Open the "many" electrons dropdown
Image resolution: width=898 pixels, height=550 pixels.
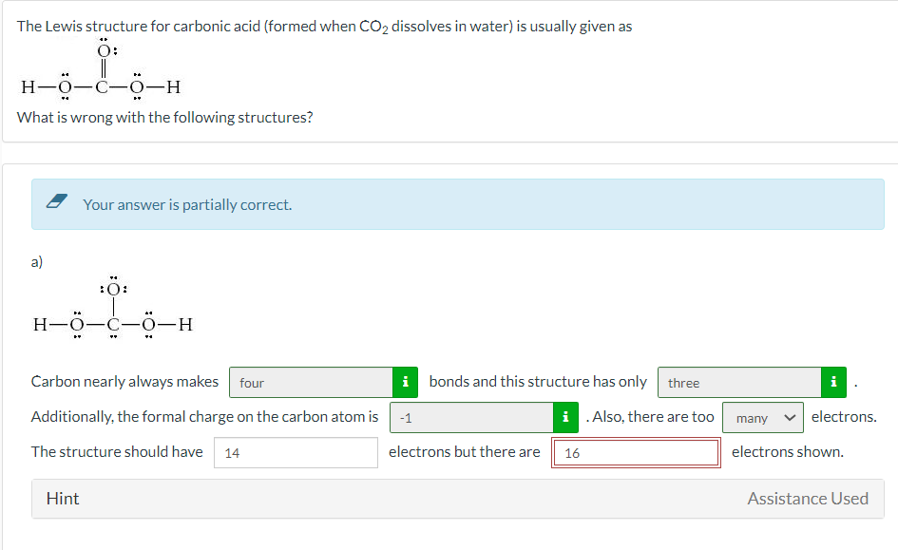(x=762, y=417)
